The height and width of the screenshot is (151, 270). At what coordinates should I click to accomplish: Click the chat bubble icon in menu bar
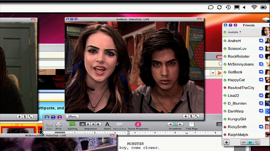211,8
